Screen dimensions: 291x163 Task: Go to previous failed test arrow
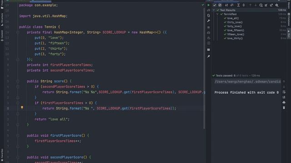pos(250,5)
